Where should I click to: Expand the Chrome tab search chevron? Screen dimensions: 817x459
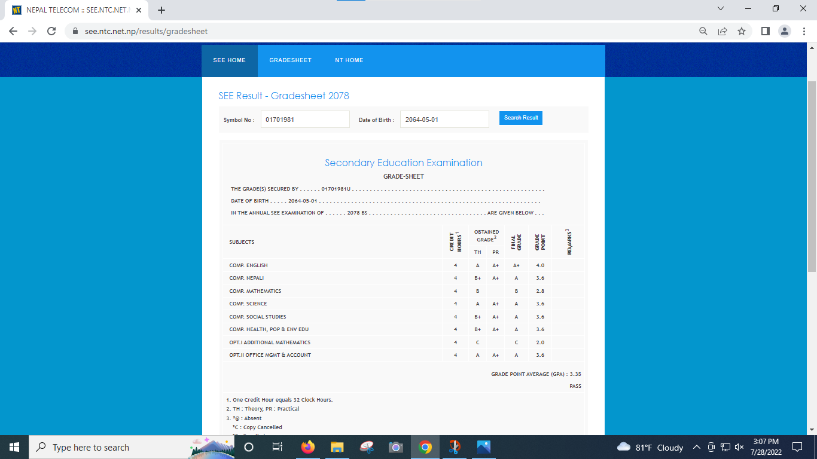[720, 9]
